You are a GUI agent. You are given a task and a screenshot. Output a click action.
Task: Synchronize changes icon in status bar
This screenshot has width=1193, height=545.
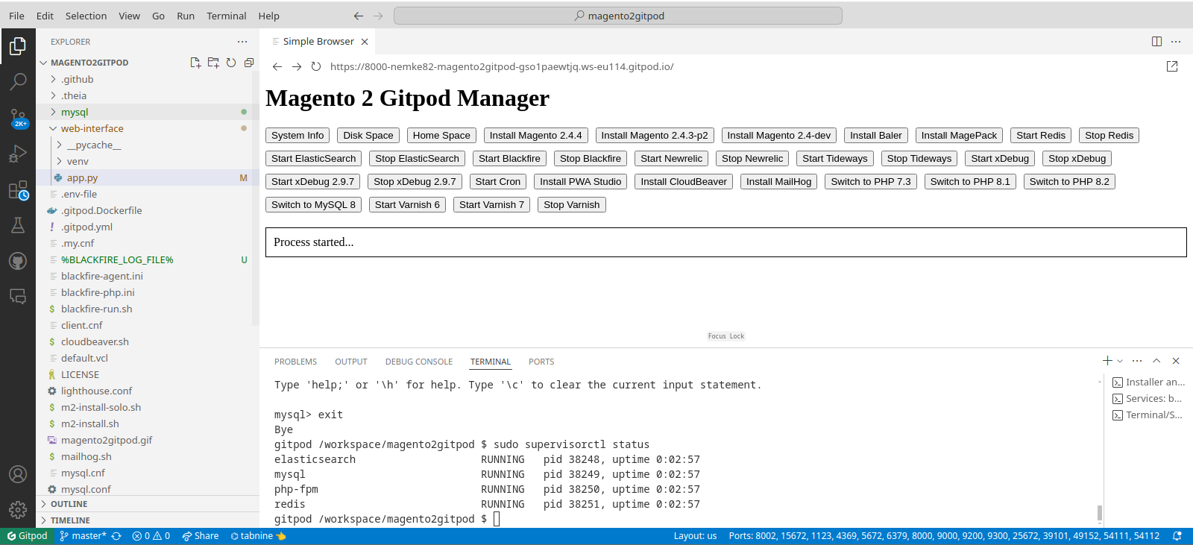tap(116, 536)
